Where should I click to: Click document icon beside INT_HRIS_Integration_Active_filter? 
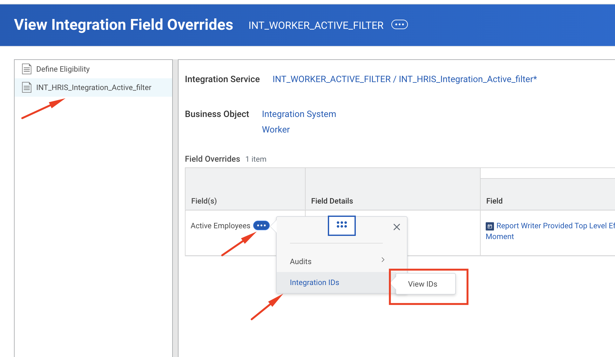tap(27, 87)
